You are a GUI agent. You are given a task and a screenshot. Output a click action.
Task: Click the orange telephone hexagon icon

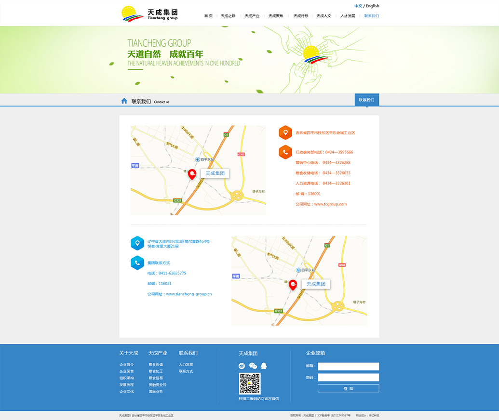pos(285,152)
